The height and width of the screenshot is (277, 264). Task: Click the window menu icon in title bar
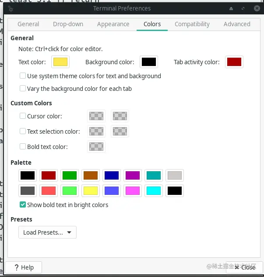pos(11,9)
